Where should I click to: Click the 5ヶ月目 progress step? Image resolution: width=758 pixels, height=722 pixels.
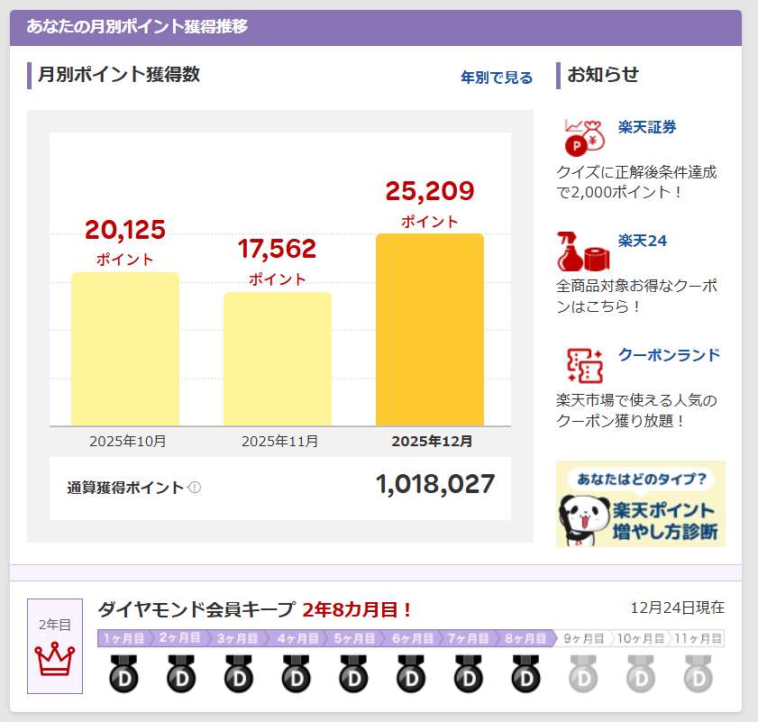353,638
